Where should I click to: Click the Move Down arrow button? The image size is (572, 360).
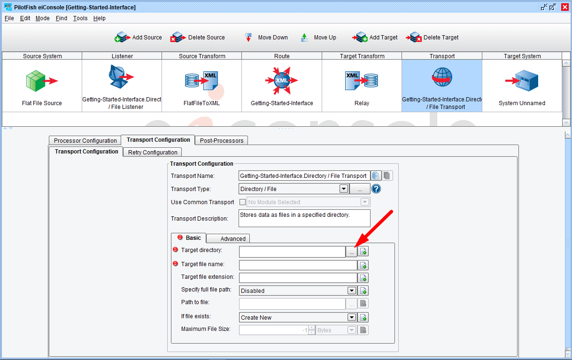266,38
